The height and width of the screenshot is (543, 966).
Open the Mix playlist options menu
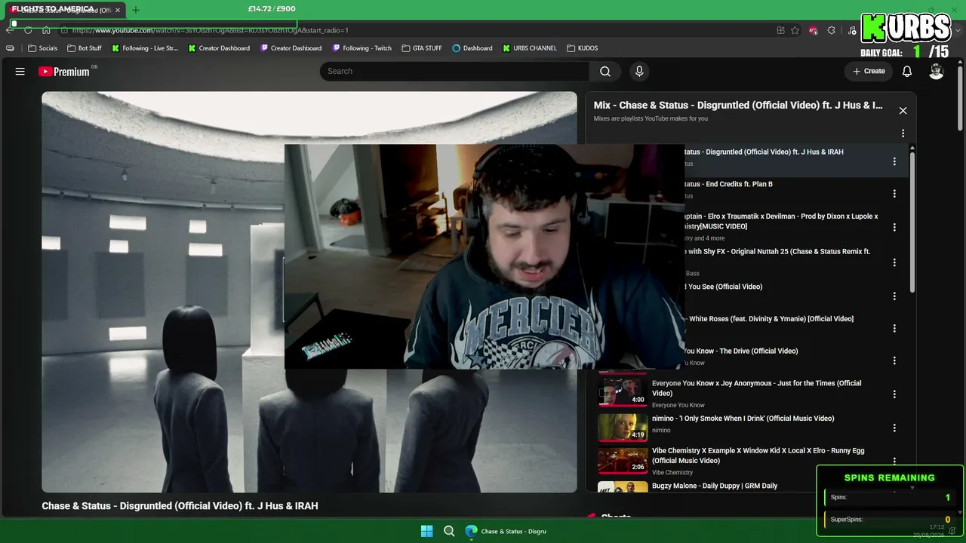(903, 133)
